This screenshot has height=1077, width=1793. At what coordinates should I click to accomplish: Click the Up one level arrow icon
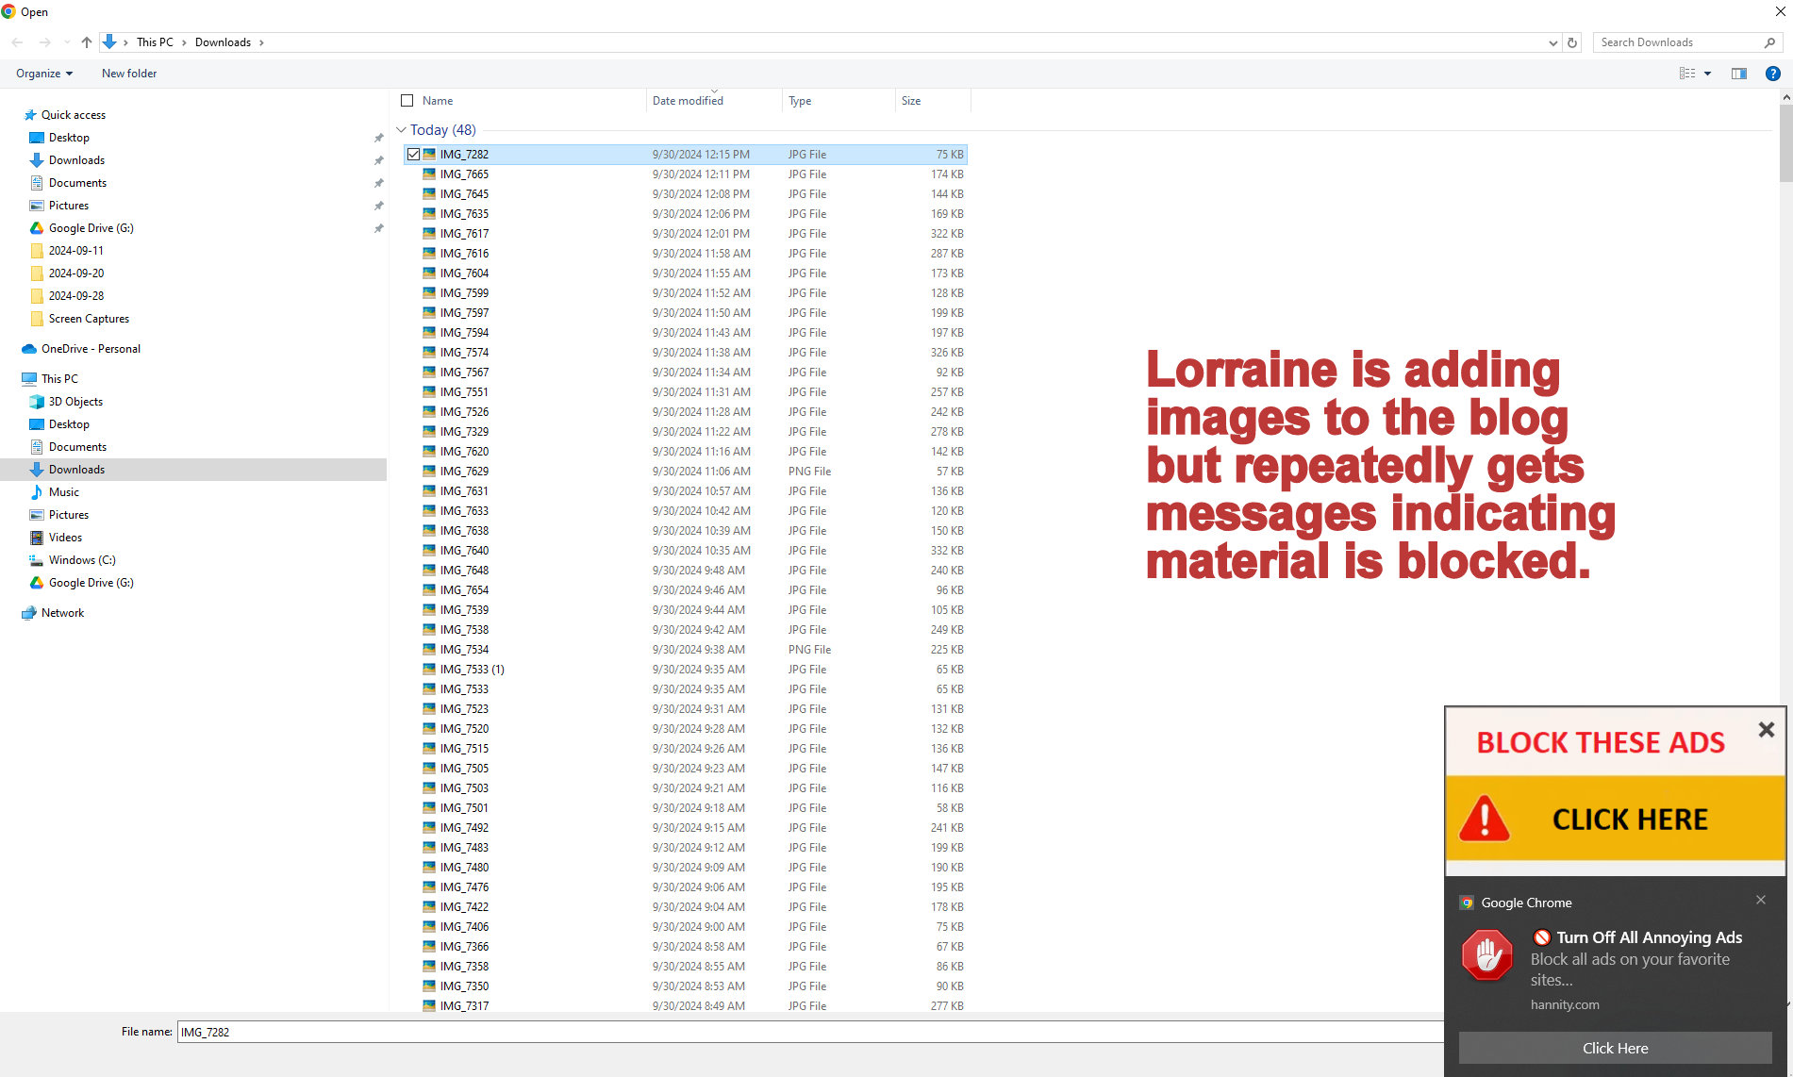click(87, 42)
